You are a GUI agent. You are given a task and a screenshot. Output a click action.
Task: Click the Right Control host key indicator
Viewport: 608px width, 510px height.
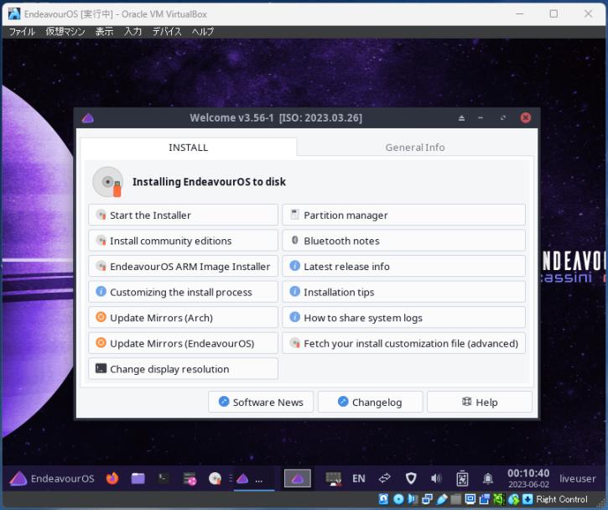point(562,499)
